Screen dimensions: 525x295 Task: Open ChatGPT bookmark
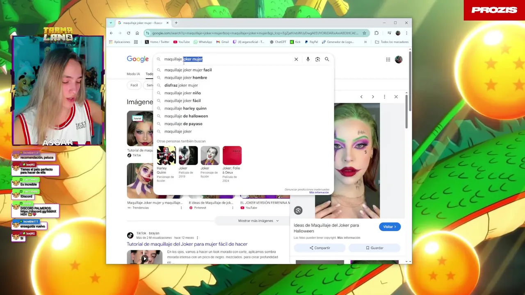278,42
